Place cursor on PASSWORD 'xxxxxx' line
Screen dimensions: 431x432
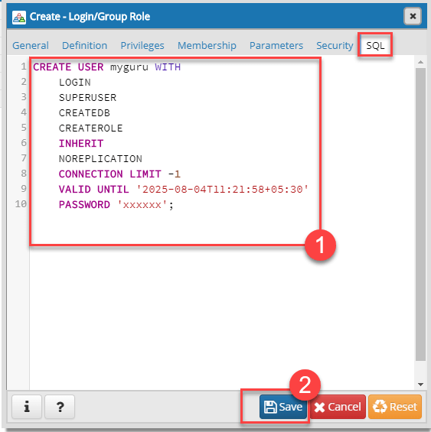tap(116, 205)
